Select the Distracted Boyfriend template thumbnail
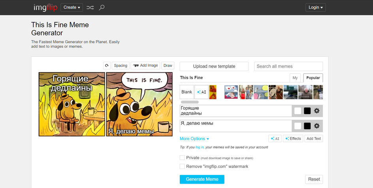 (x=246, y=92)
